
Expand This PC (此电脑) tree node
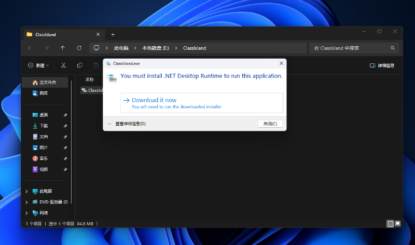[x=26, y=191]
